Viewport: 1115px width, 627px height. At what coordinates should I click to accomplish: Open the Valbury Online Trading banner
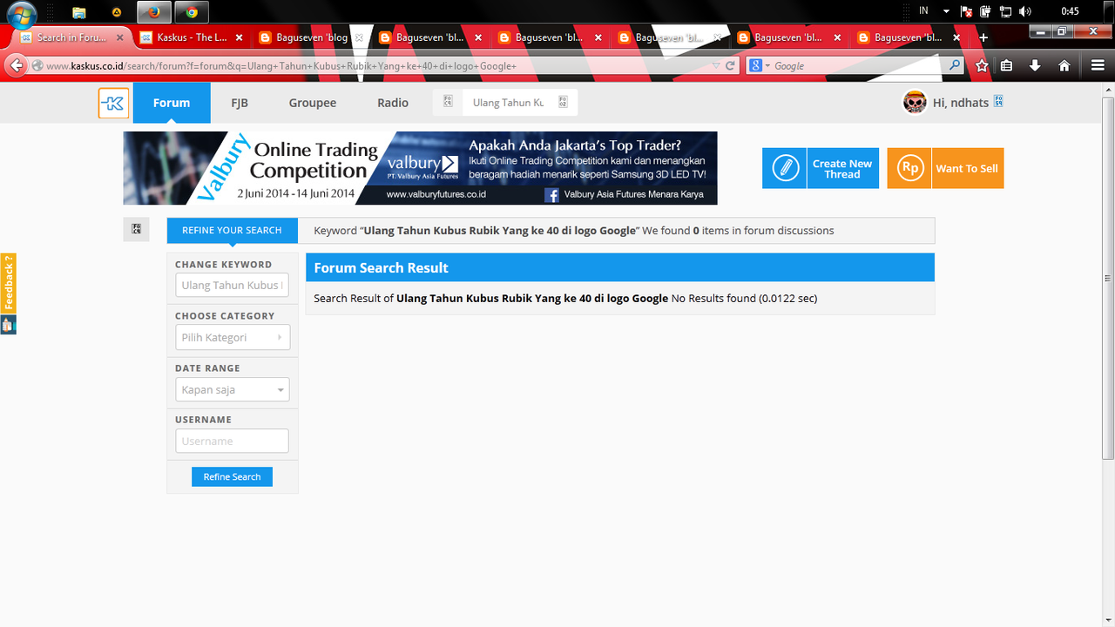(x=420, y=168)
